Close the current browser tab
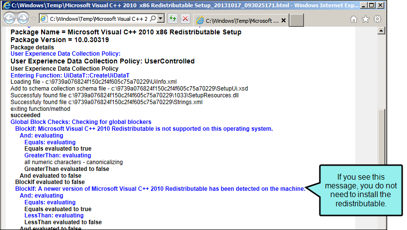The image size is (407, 230). (x=284, y=20)
